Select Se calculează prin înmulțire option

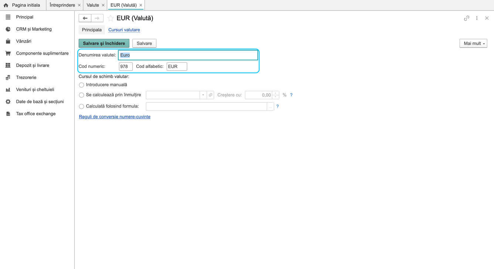[81, 95]
